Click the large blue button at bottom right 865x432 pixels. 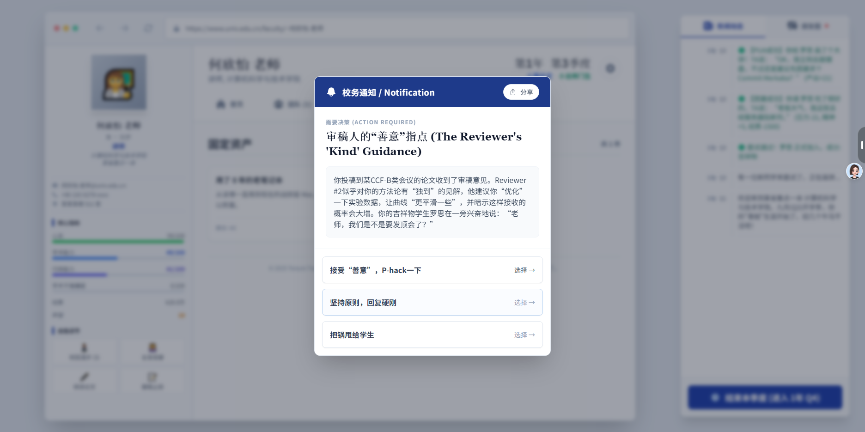click(x=765, y=397)
